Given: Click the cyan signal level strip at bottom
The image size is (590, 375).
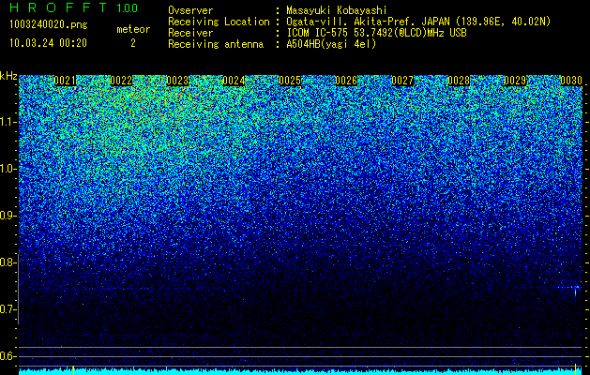Looking at the screenshot, I should [301, 372].
